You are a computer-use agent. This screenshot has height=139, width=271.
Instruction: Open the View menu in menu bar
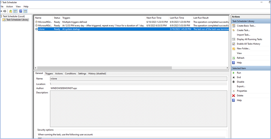pyautogui.click(x=18, y=7)
